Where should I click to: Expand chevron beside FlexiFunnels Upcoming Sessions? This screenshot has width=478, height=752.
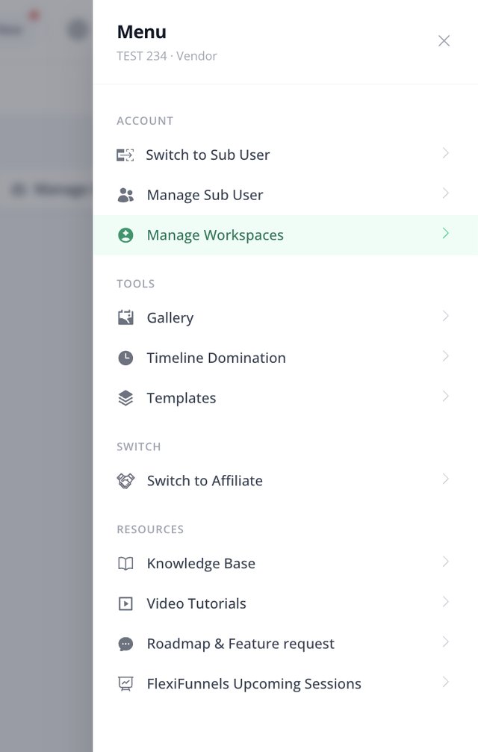tap(445, 682)
